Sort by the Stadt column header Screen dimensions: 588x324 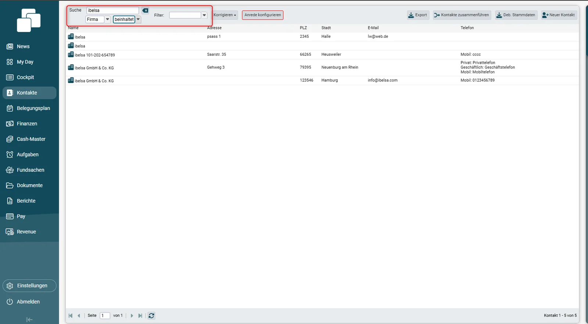tap(326, 28)
